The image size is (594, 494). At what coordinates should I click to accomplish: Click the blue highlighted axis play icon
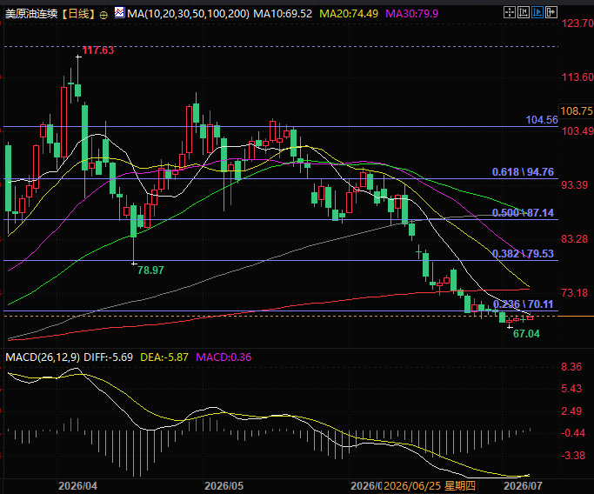537,13
